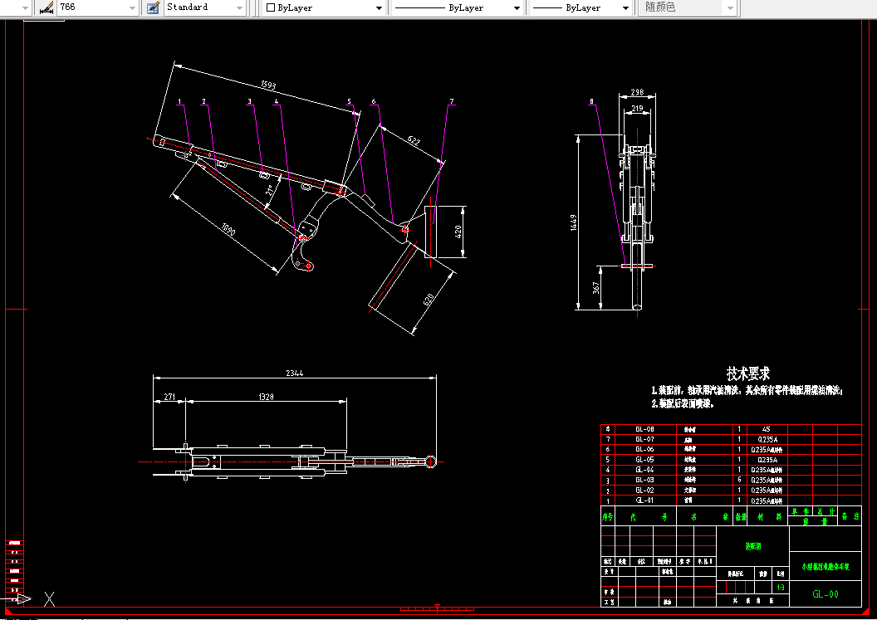Select quantity 6 in the GL-03 row
The width and height of the screenshot is (877, 620).
tap(739, 480)
